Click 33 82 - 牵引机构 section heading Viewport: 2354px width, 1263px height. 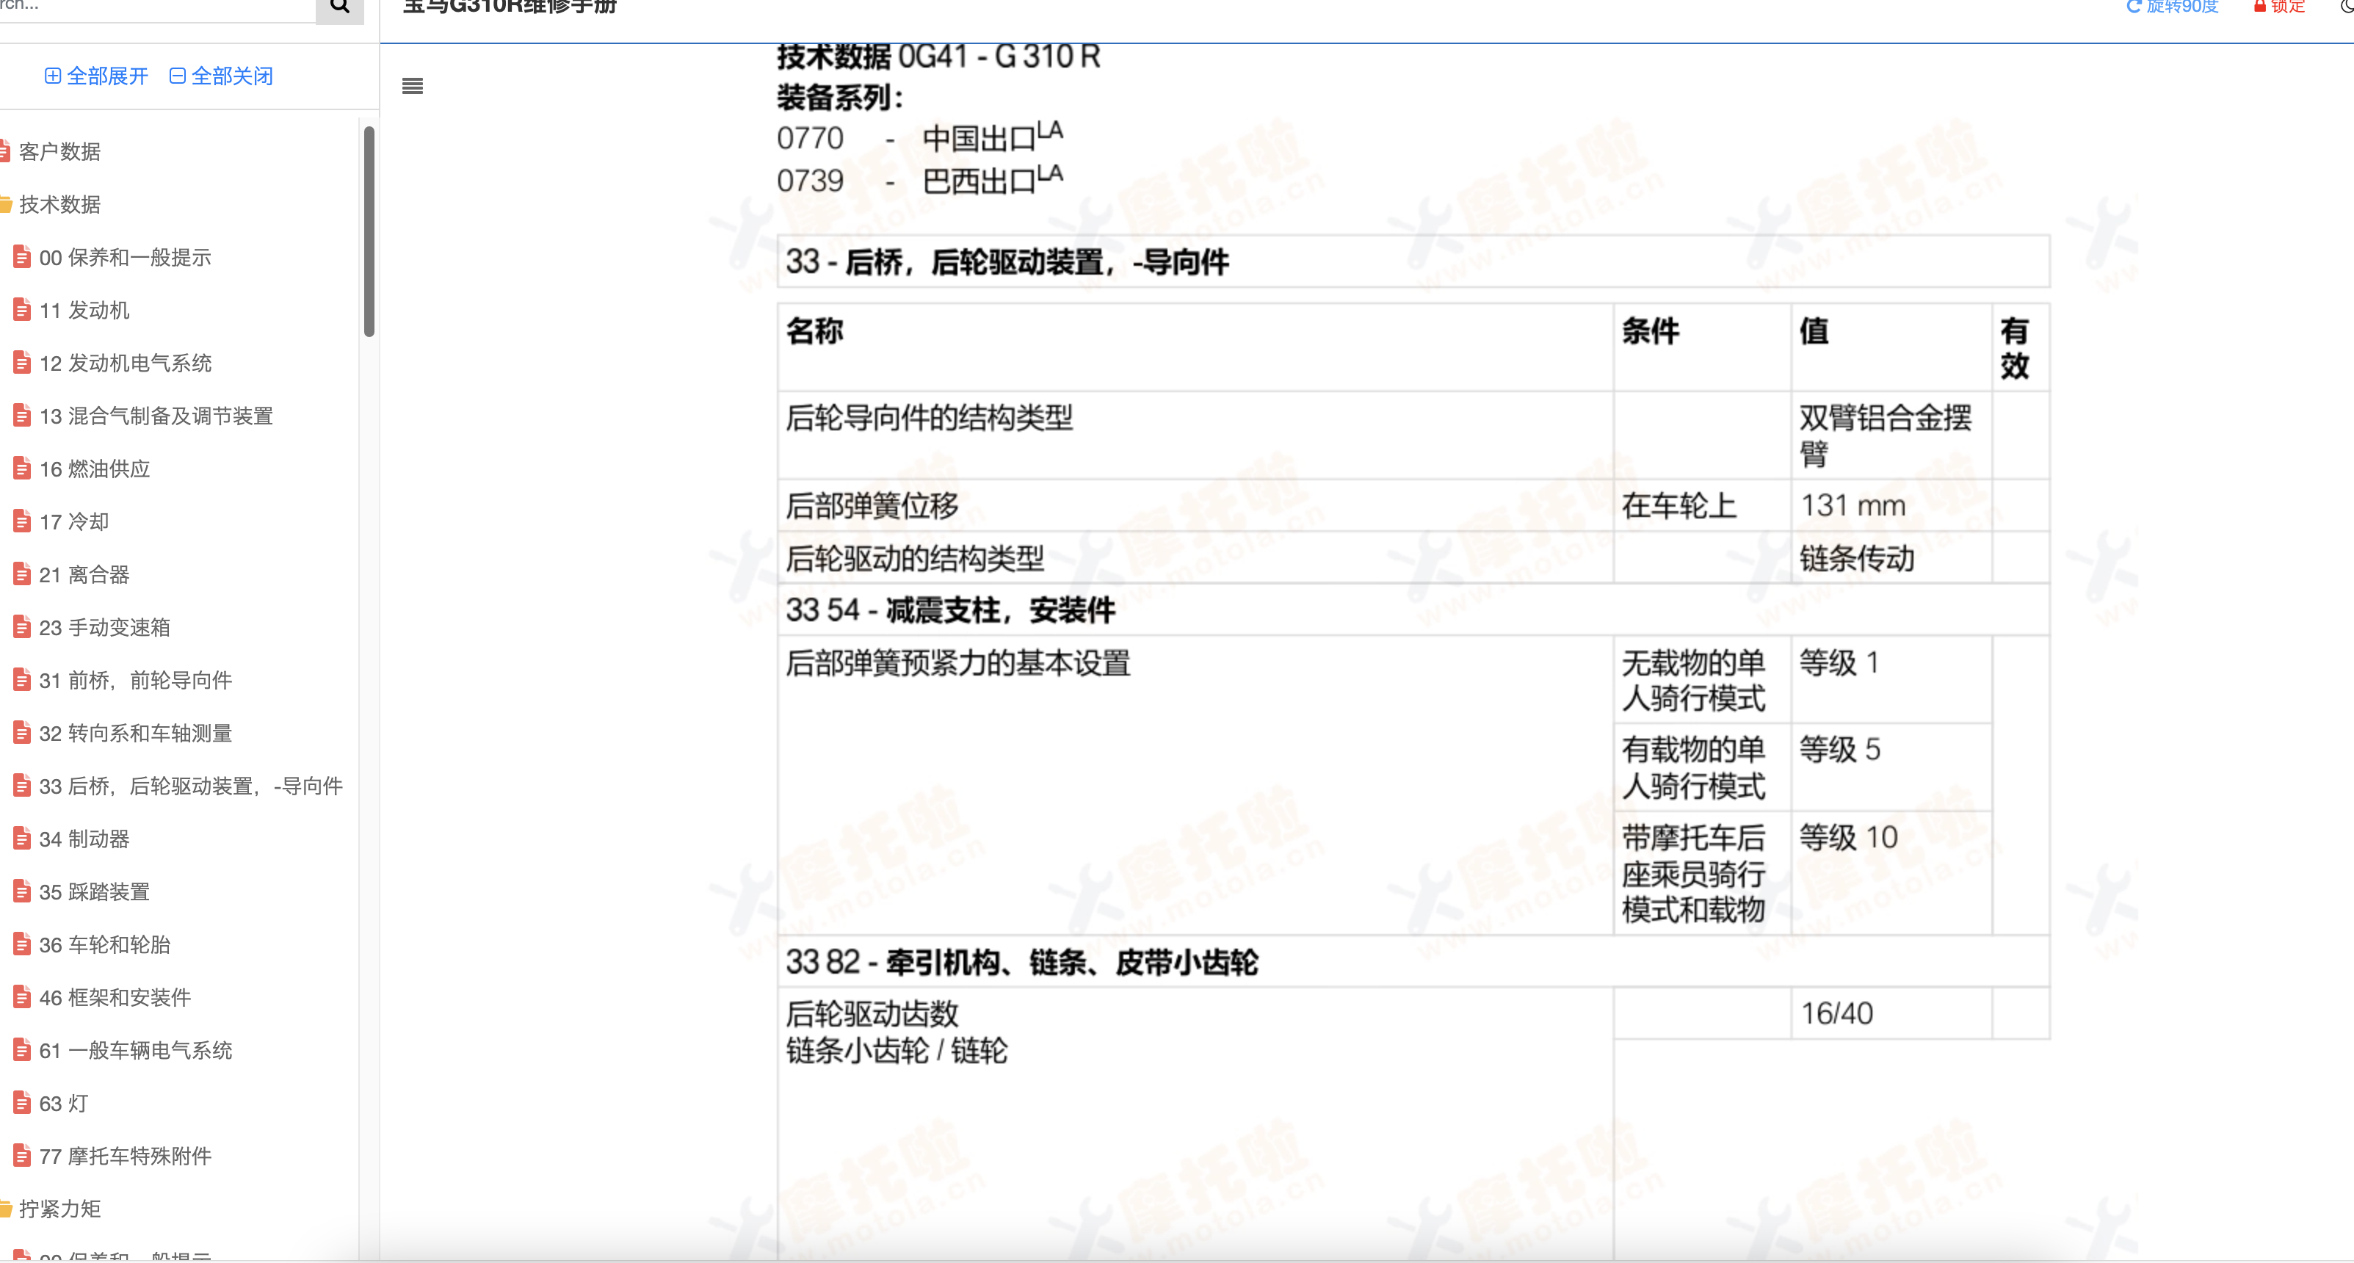tap(1021, 961)
